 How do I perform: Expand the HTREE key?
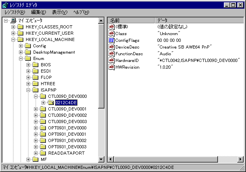(x=28, y=84)
